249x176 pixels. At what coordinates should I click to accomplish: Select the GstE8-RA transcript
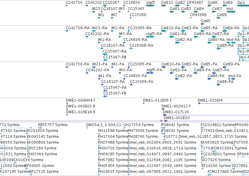[x=219, y=48]
